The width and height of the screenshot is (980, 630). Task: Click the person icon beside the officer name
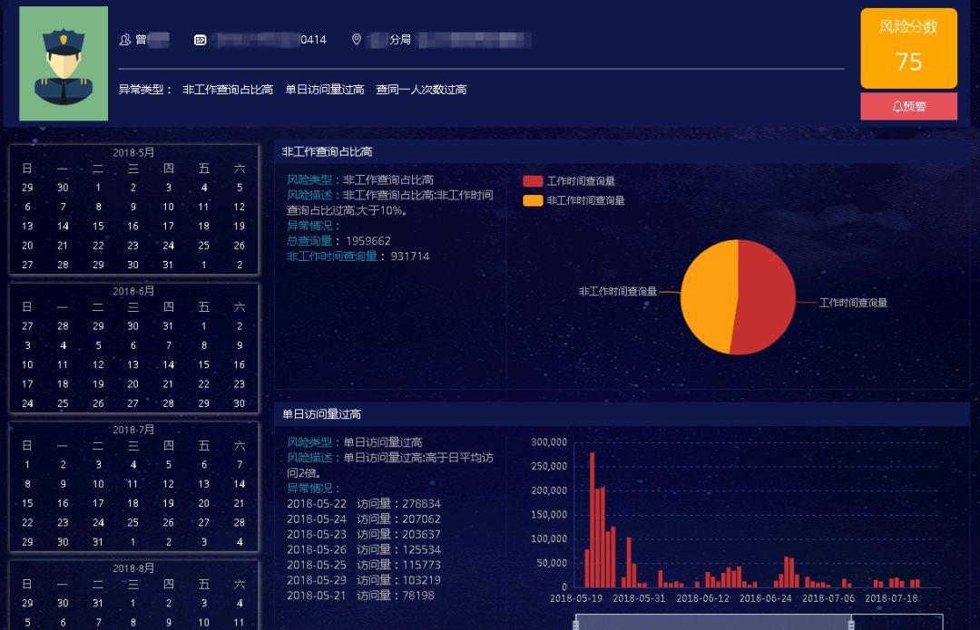coord(125,40)
